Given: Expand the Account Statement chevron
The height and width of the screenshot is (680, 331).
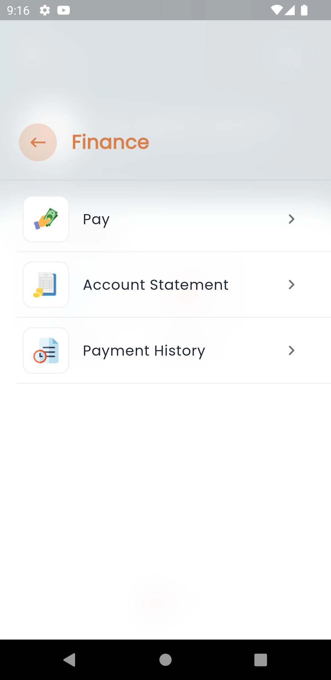Looking at the screenshot, I should [x=291, y=285].
